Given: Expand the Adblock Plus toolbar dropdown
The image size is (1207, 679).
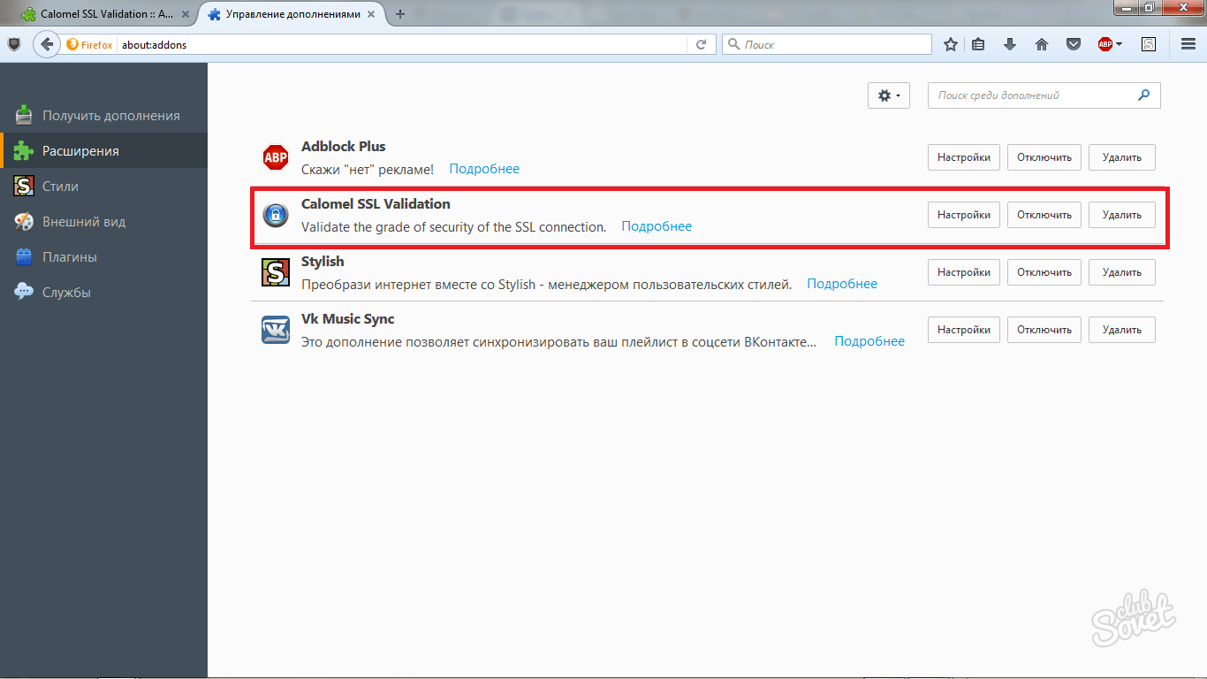Looking at the screenshot, I should tap(1119, 44).
